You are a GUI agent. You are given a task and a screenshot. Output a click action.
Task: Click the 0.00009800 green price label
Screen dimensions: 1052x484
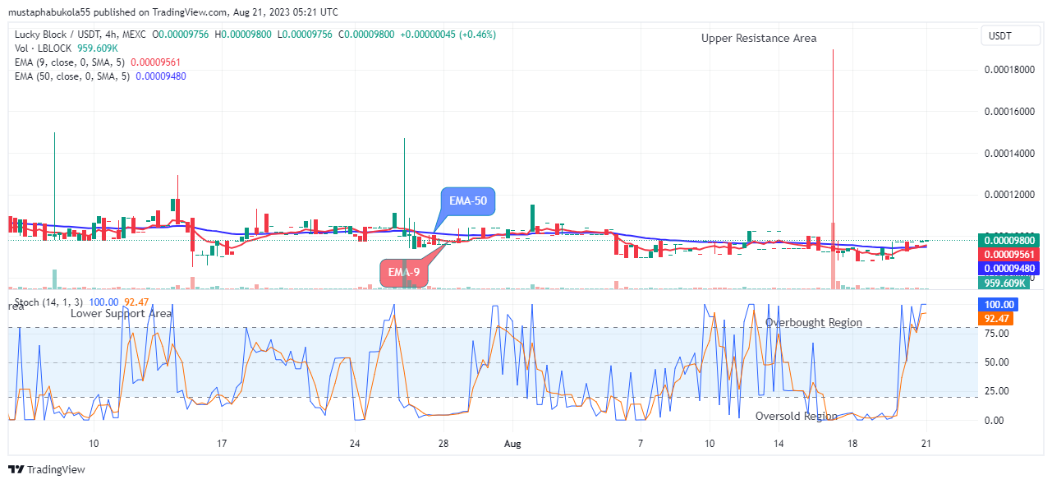(1009, 241)
